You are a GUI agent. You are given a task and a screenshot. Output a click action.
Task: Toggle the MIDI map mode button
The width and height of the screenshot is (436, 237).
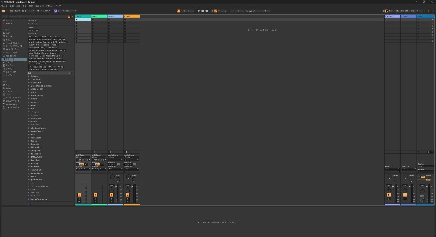click(x=397, y=11)
